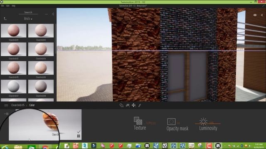Collapse the left library panel arrow
Image resolution: width=266 pixels, height=149 pixels.
click(53, 14)
